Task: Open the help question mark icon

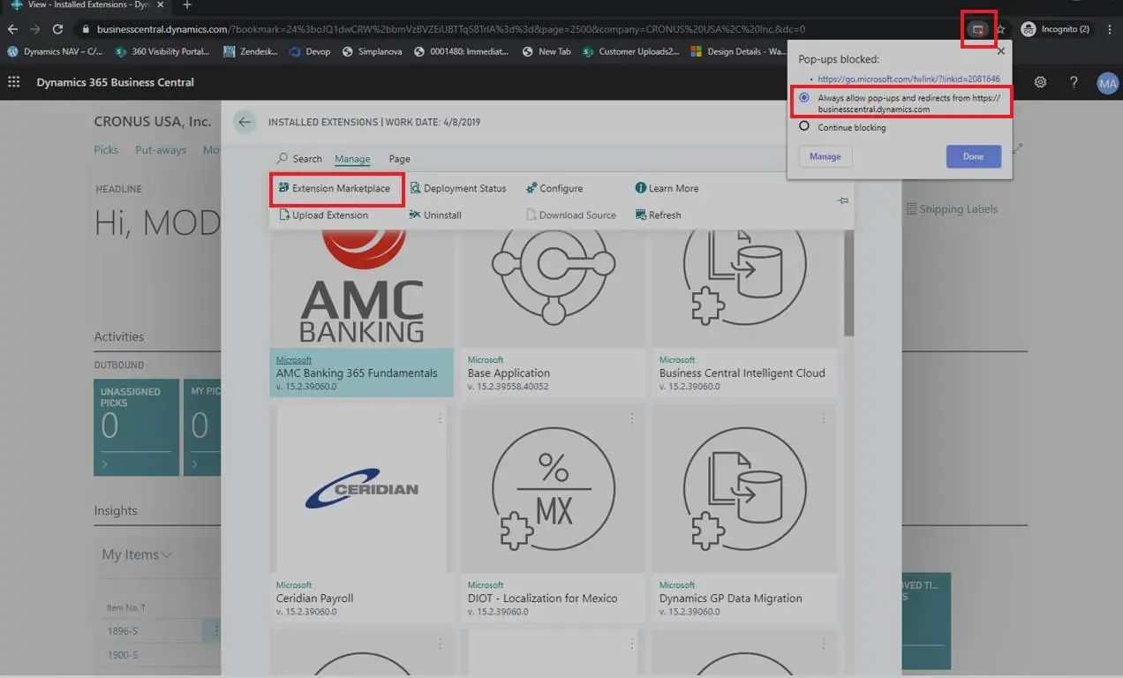Action: coord(1074,82)
